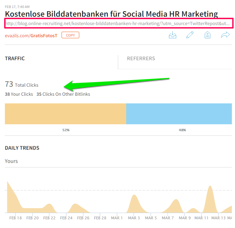
Task: Click the pencil edit icon
Action: pos(190,35)
